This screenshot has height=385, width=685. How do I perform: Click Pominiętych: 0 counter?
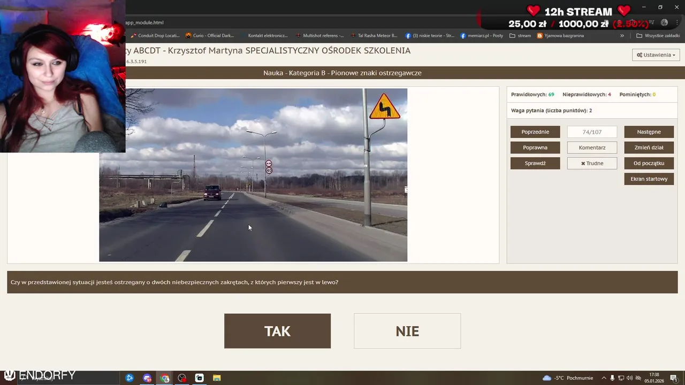click(637, 95)
